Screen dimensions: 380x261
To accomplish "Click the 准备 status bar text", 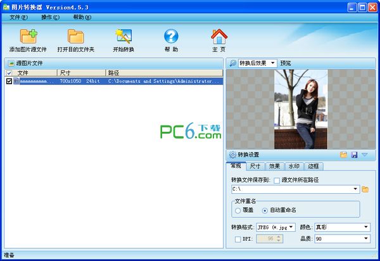I will point(9,255).
